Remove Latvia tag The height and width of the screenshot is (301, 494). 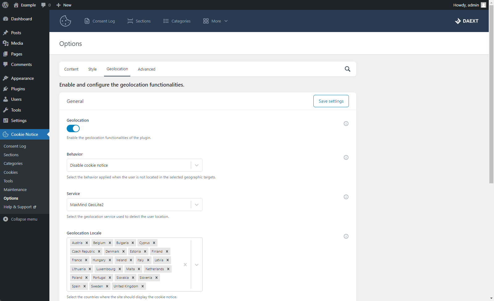168,260
